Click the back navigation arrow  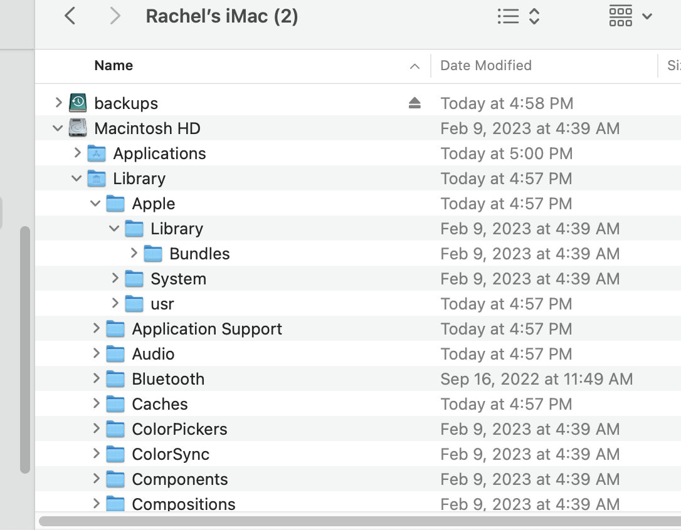[x=70, y=16]
